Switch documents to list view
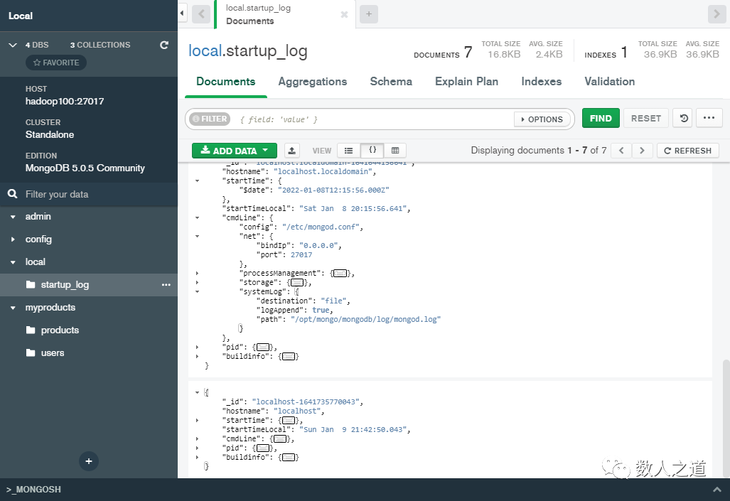Viewport: 730px width, 501px height. [x=348, y=150]
